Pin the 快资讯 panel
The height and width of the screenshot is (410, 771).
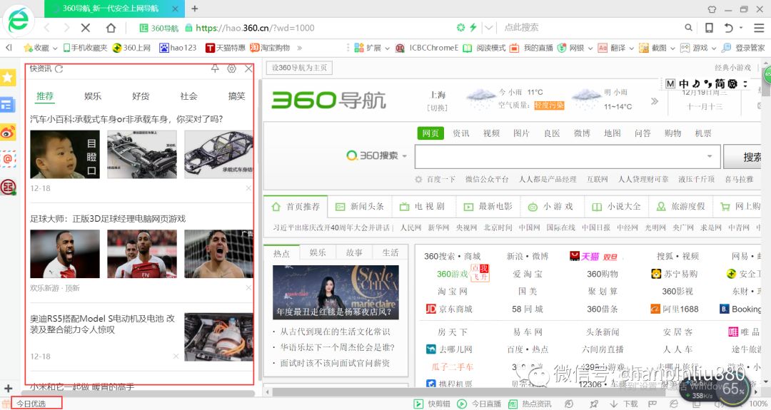[215, 68]
